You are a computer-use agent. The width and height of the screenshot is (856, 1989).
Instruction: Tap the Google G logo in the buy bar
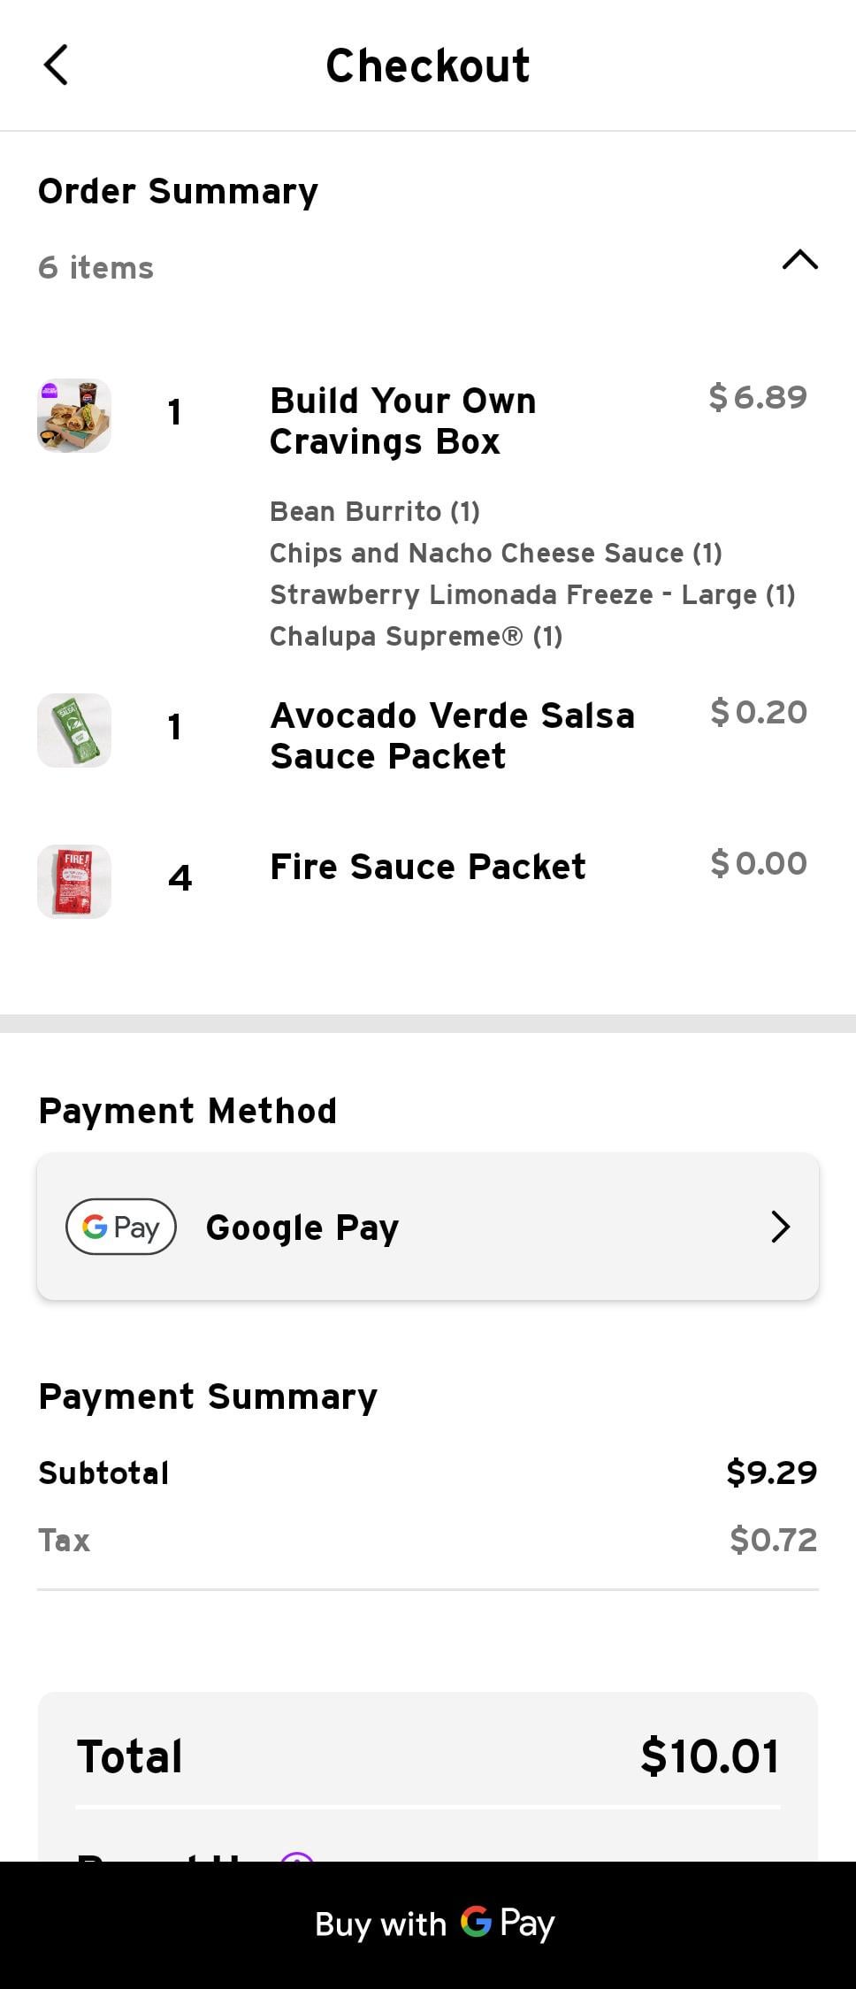click(476, 1922)
